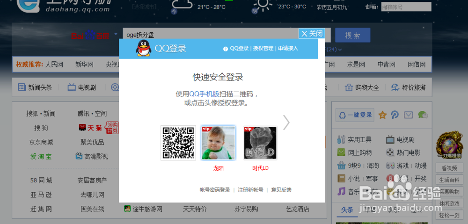The height and width of the screenshot is (224, 468).
Task: Open 新华网 link
Action: tap(84, 65)
